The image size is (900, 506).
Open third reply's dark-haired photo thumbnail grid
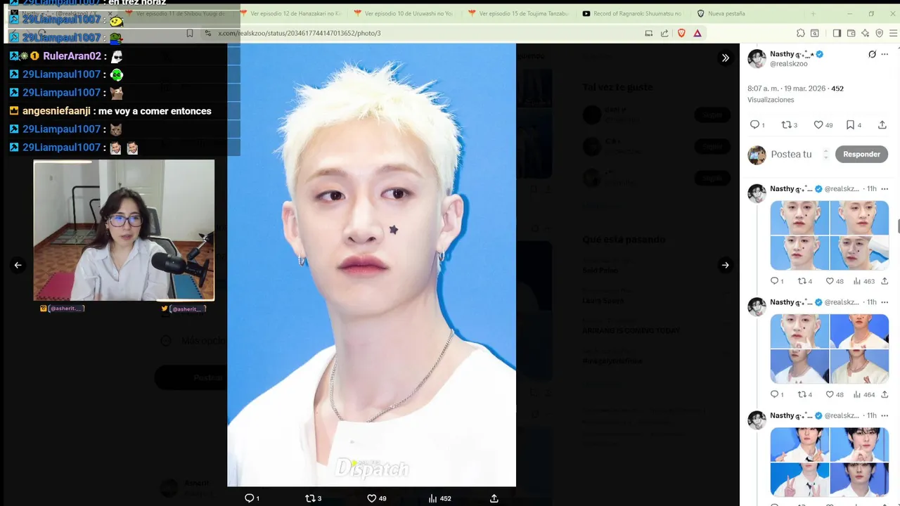(x=830, y=462)
